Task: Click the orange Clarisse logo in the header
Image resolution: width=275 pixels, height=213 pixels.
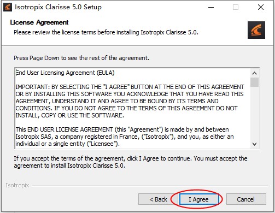Action: pyautogui.click(x=256, y=30)
